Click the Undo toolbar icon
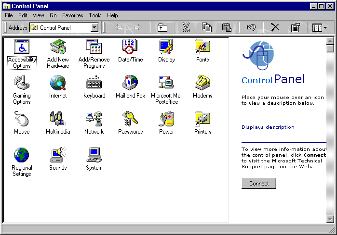The width and height of the screenshot is (337, 235). pyautogui.click(x=251, y=28)
